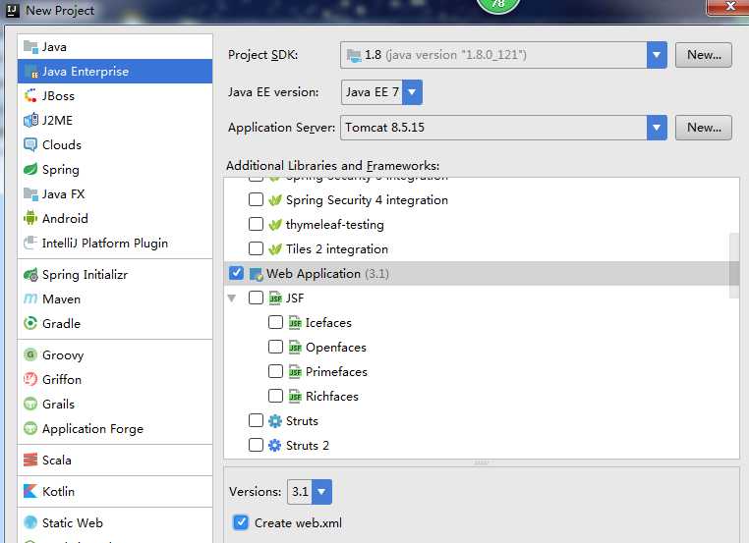Check the Icefaces checkbox
The height and width of the screenshot is (543, 749).
(275, 322)
